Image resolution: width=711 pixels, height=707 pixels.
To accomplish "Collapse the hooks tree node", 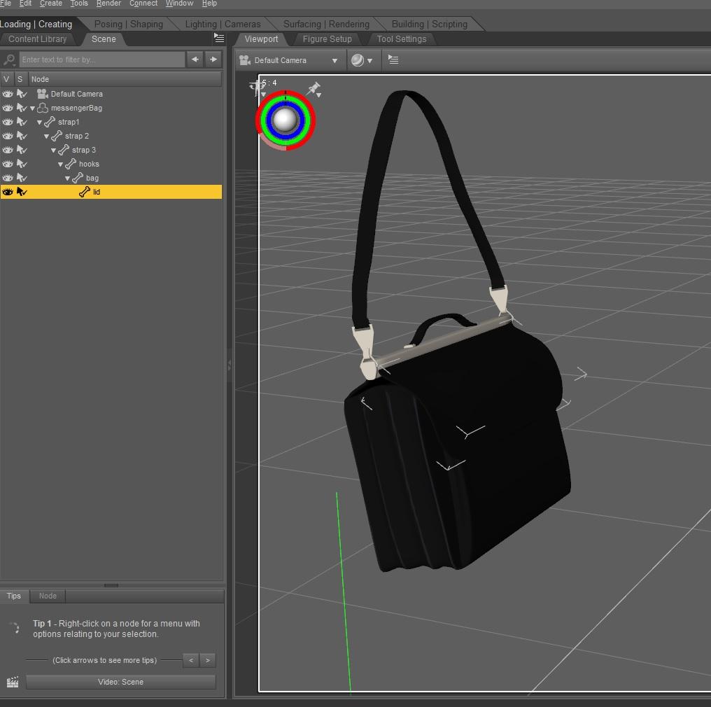I will click(x=60, y=164).
